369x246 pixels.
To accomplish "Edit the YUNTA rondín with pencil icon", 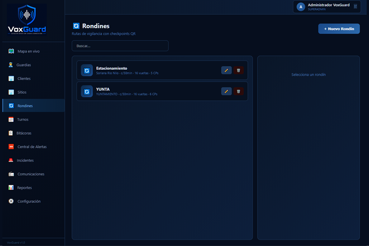I will tap(226, 91).
